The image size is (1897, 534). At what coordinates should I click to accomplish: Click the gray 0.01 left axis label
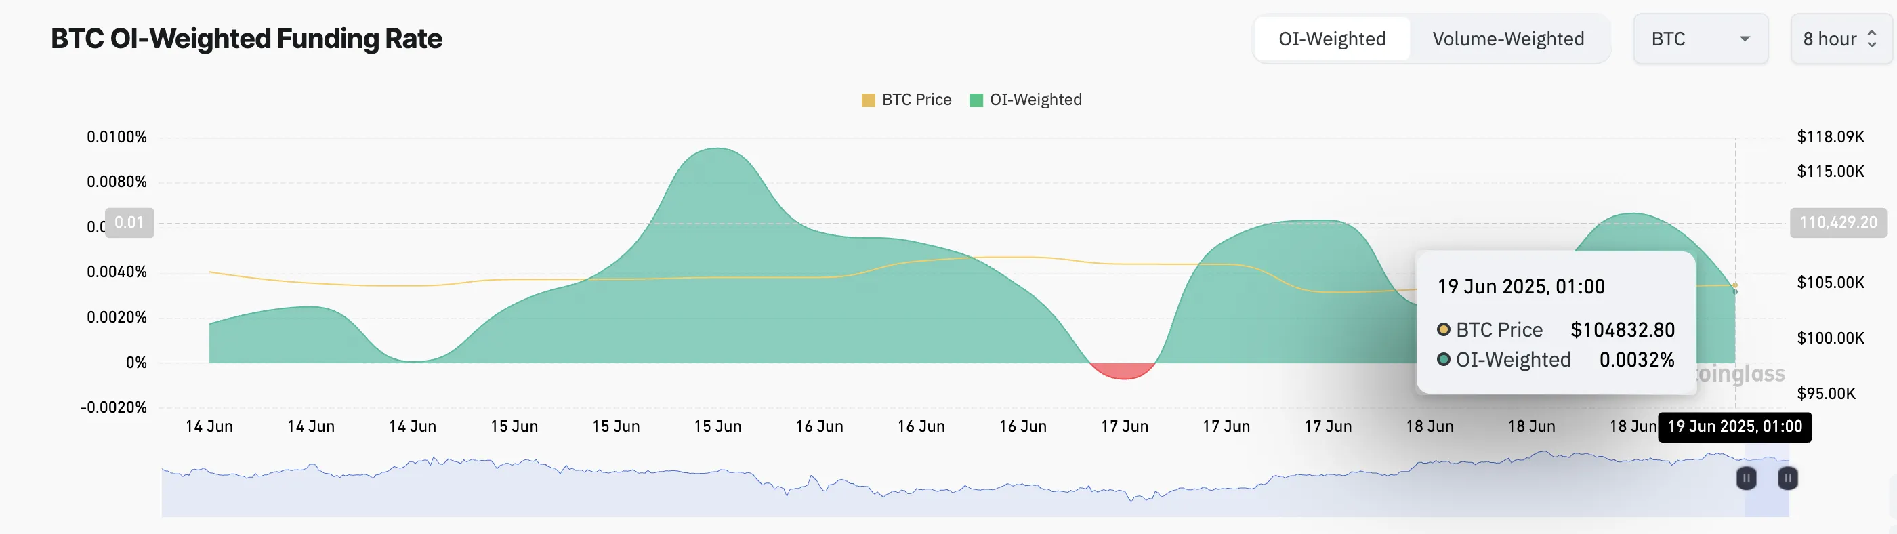click(129, 222)
